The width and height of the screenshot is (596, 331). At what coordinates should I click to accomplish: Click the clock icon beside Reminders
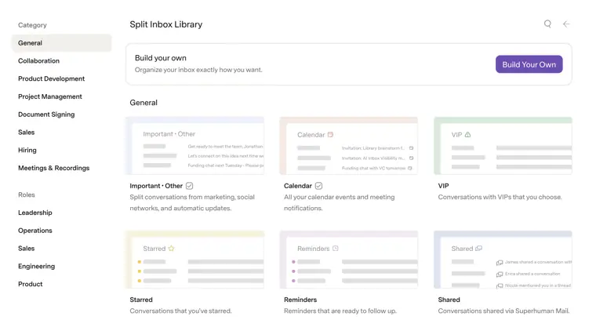[336, 248]
